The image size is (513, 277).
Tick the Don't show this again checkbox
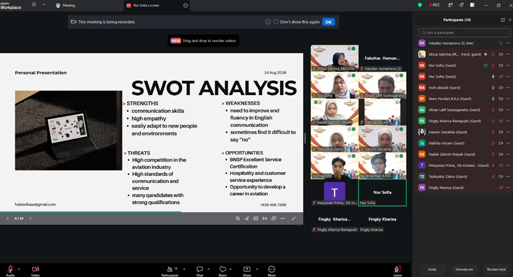click(276, 22)
